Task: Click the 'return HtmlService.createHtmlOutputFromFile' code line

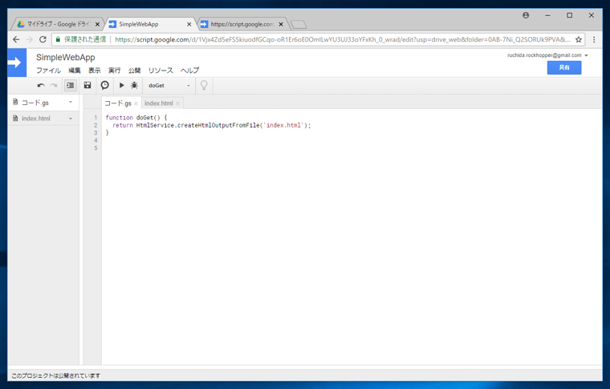Action: coord(212,125)
